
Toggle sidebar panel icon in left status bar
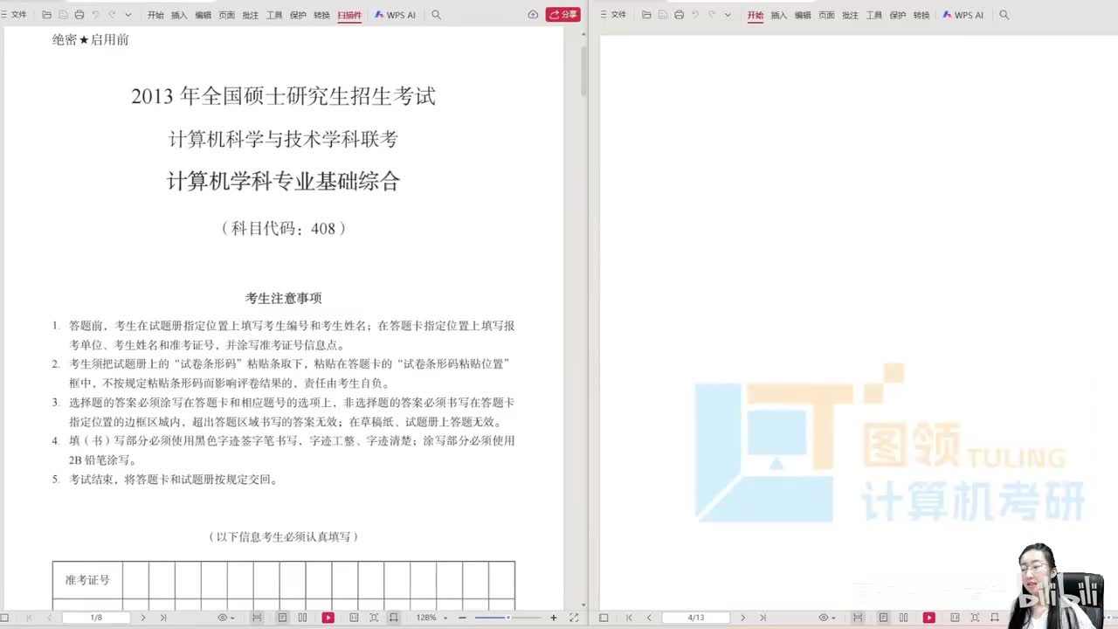4,618
